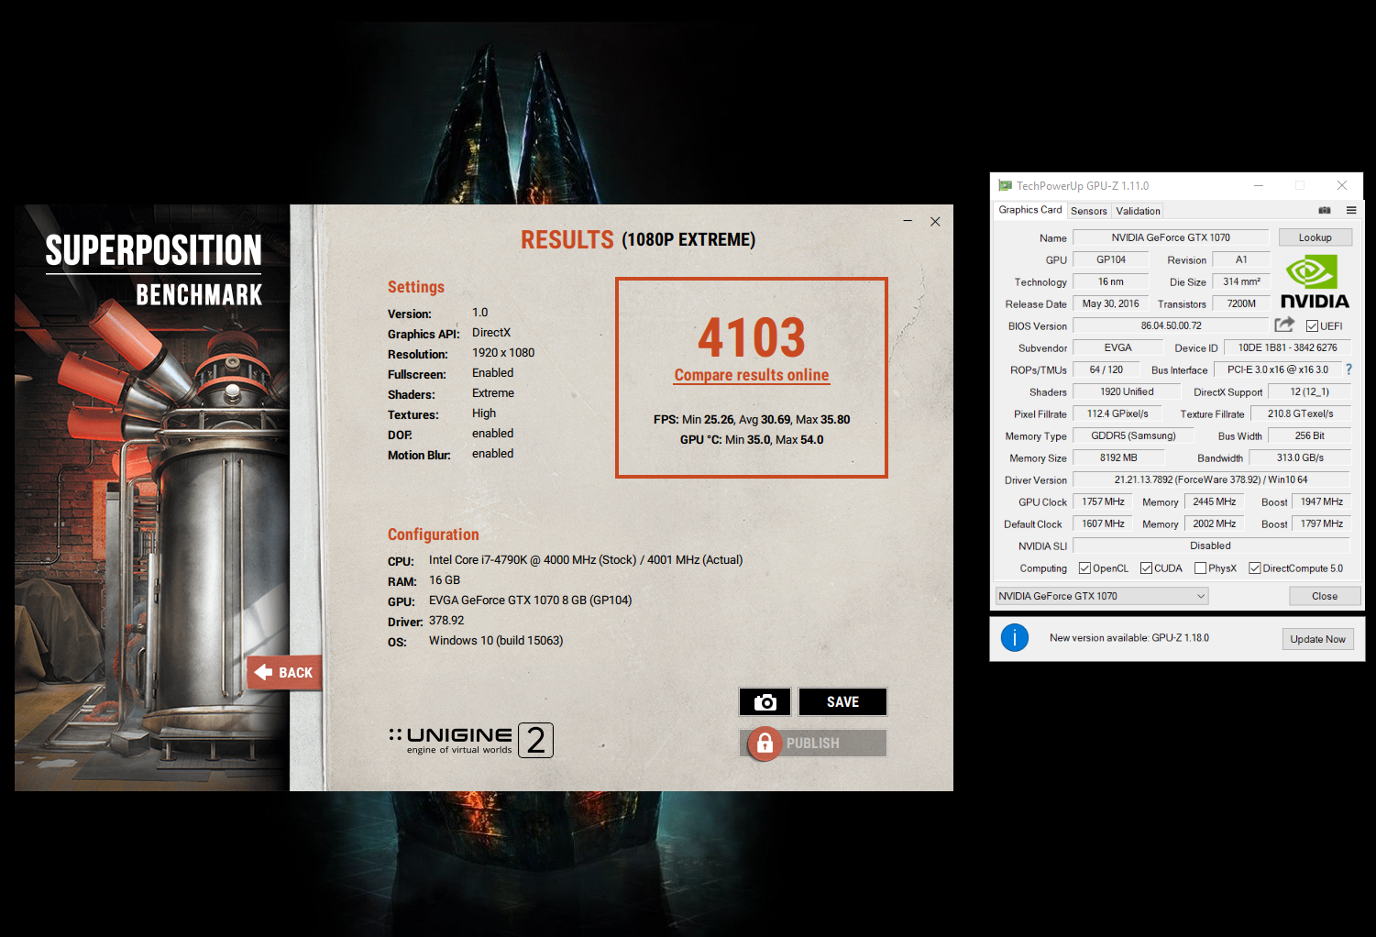This screenshot has height=937, width=1376.
Task: Click the Release Date May 30, 2016
Action: click(1110, 303)
